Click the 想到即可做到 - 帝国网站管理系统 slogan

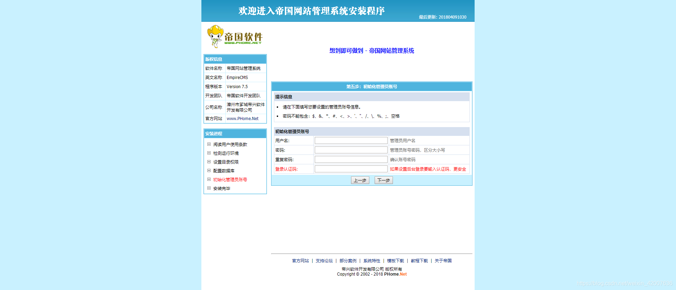pos(372,51)
